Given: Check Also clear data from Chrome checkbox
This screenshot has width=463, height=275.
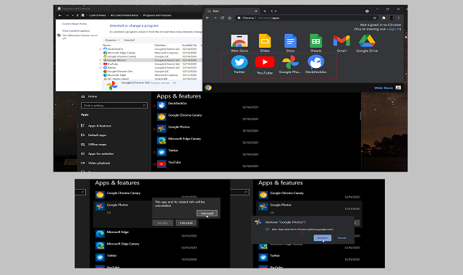Looking at the screenshot, I should pos(267,229).
